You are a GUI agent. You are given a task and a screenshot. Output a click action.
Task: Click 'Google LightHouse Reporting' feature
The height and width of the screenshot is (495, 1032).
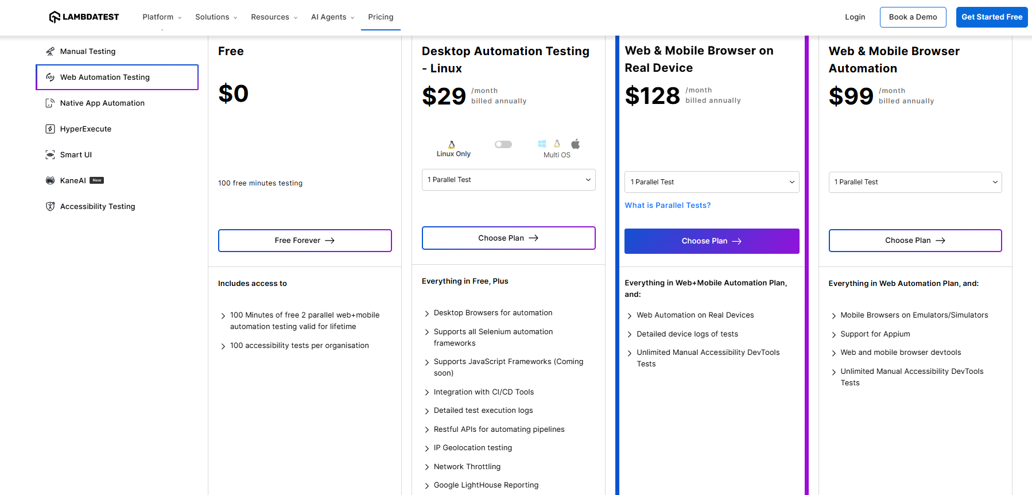[x=486, y=485]
